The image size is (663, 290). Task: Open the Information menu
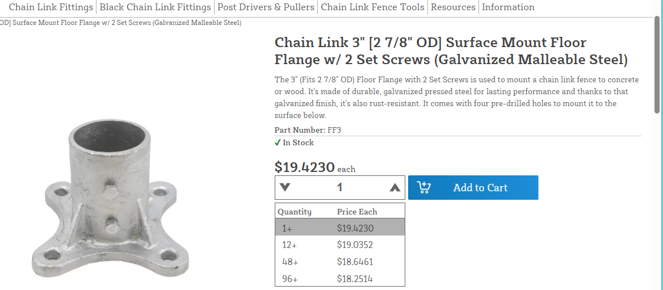pyautogui.click(x=508, y=7)
